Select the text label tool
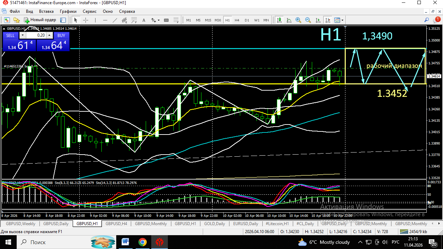Image resolution: width=443 pixels, height=249 pixels. click(144, 20)
